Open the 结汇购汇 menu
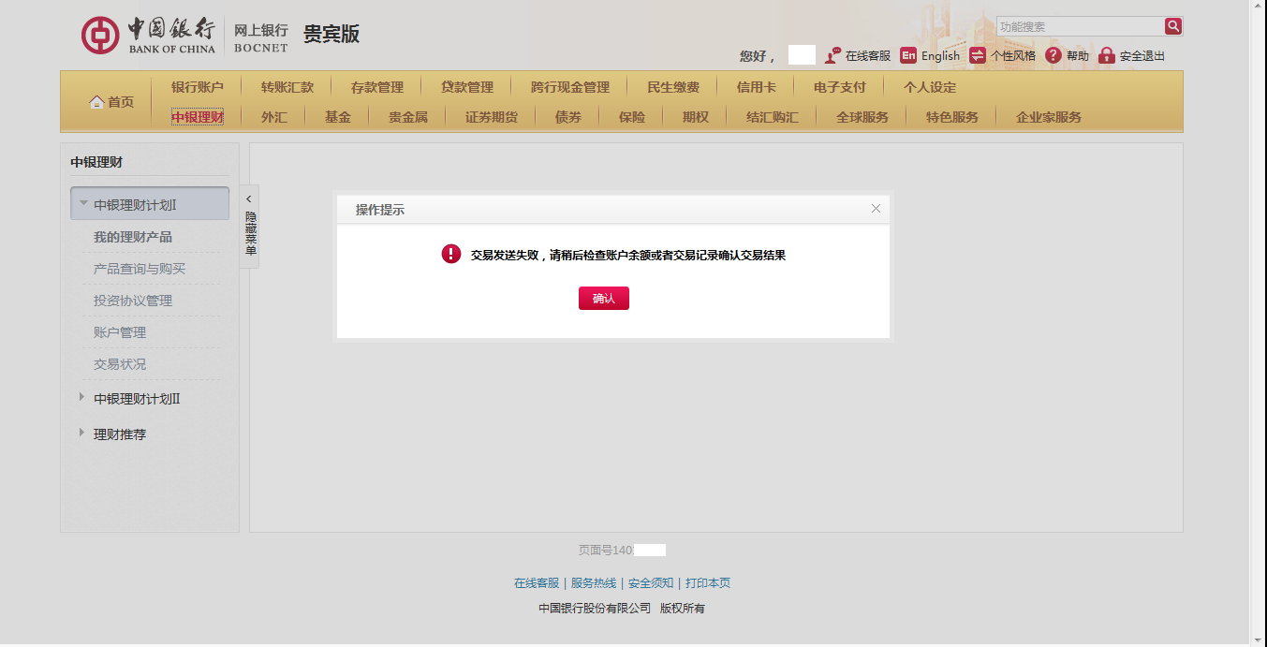 click(x=773, y=117)
